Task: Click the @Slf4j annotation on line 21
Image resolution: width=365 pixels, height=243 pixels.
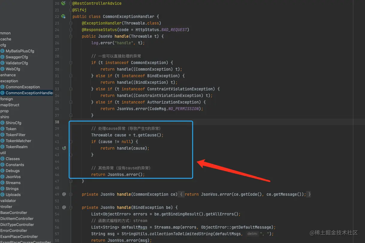Action: click(79, 10)
